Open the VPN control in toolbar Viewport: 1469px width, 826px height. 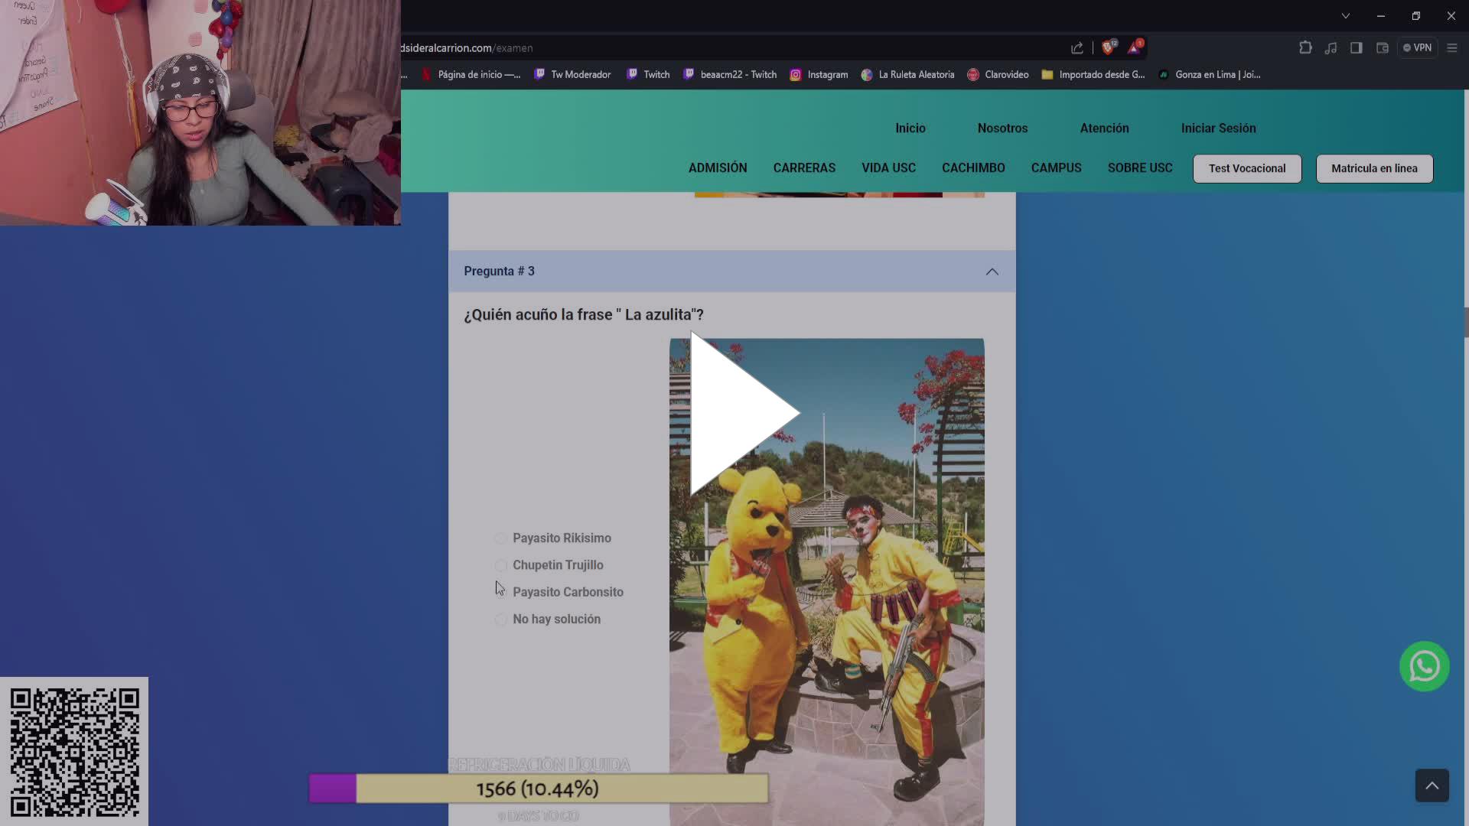(x=1418, y=47)
